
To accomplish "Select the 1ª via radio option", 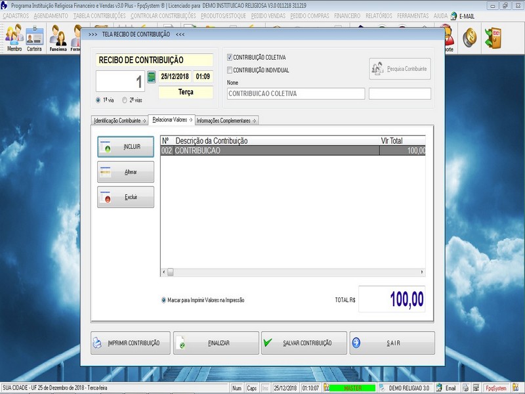I will click(98, 100).
